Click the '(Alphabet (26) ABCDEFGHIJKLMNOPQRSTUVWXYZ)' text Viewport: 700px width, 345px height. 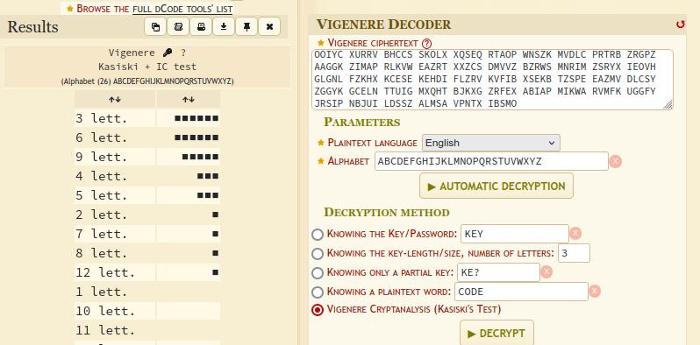tap(147, 81)
